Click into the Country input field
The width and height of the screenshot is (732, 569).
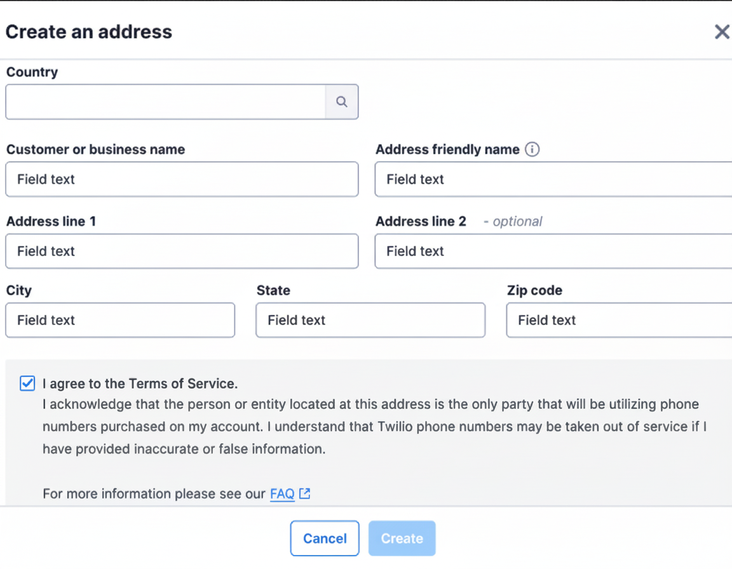pyautogui.click(x=165, y=102)
